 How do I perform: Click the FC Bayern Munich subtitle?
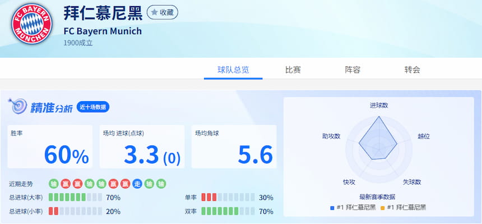103,31
